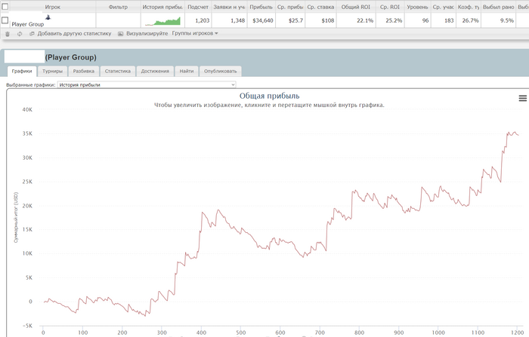Sort by the 'Общий ROI' column header
Image resolution: width=529 pixels, height=337 pixels.
click(x=356, y=7)
